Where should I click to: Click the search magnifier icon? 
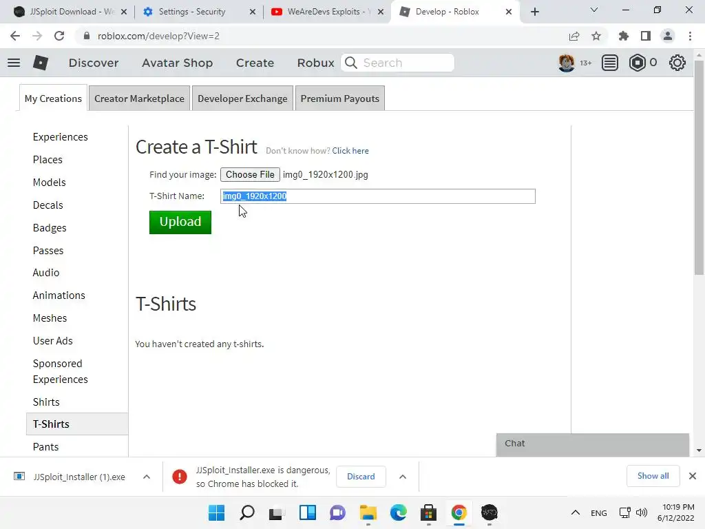[351, 63]
